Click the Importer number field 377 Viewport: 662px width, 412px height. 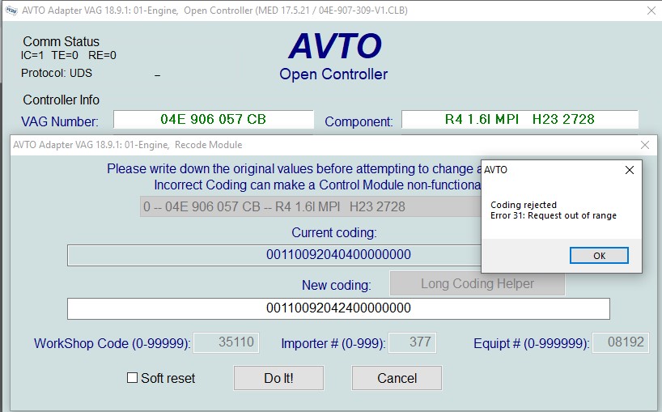point(412,342)
